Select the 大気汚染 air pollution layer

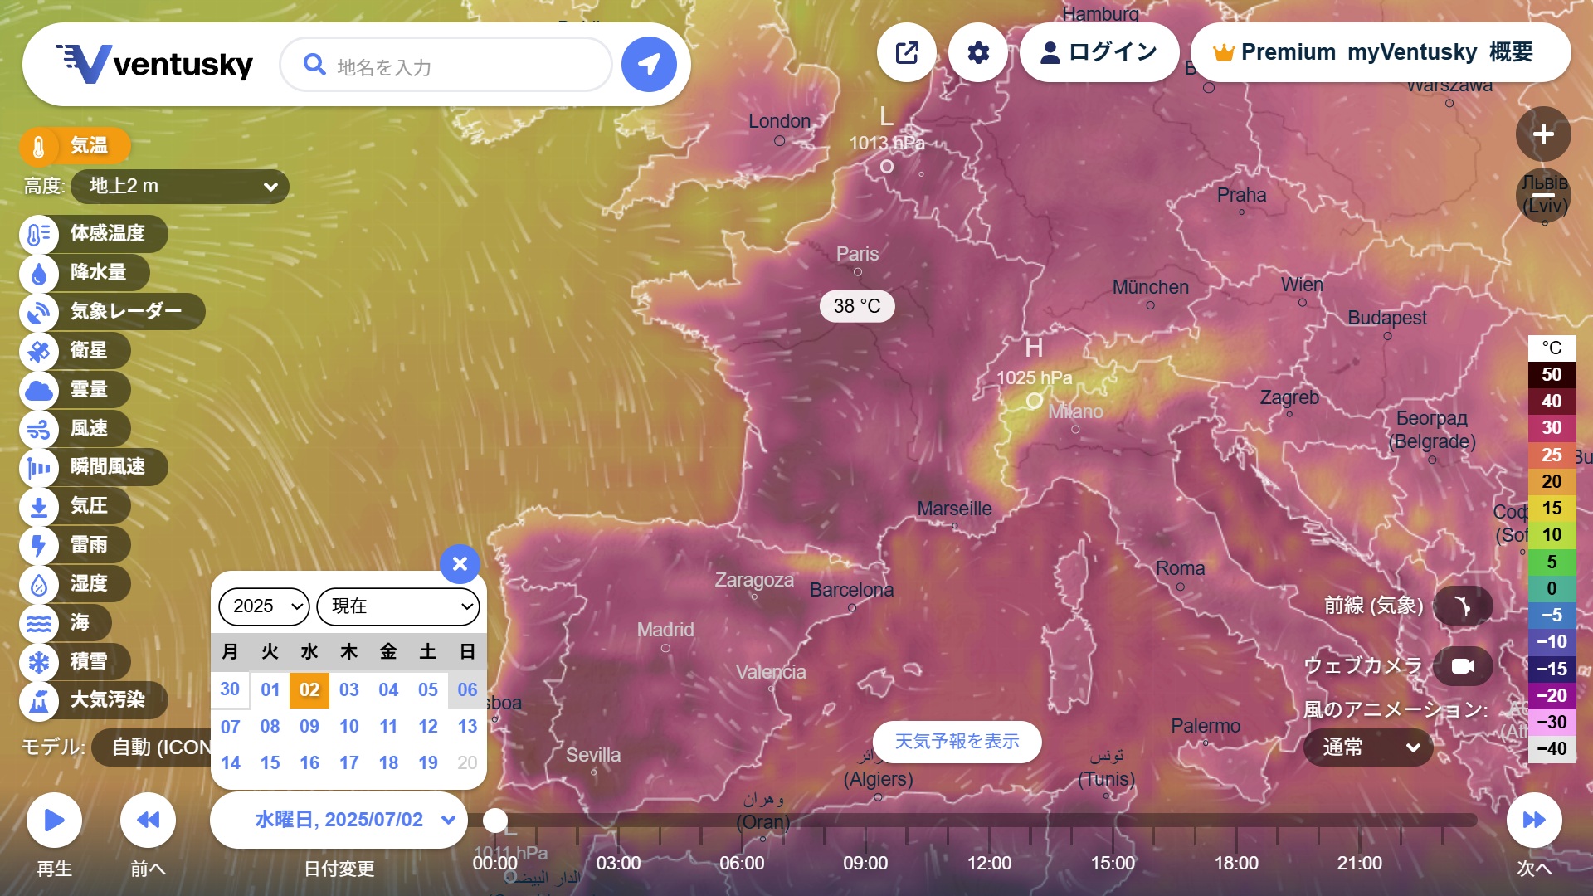coord(93,700)
